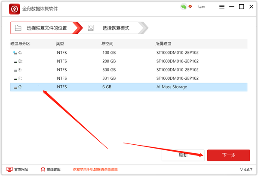
Task: Select the F: drive row
Action: tap(129, 78)
